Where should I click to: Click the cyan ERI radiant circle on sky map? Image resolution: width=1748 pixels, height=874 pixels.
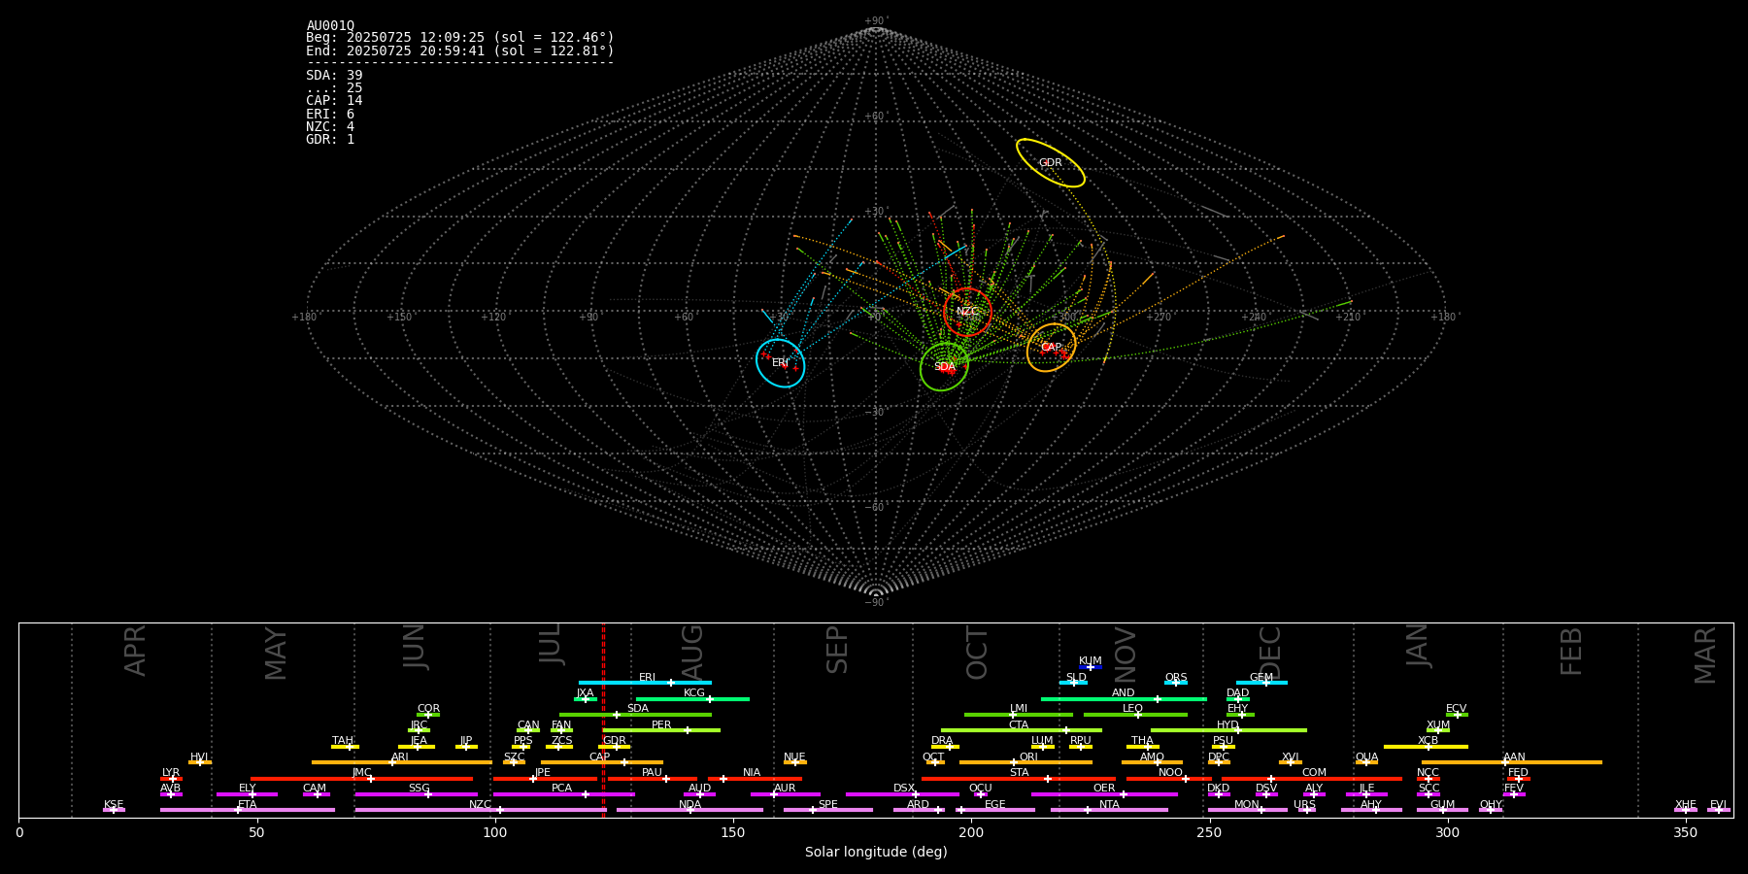click(x=781, y=363)
